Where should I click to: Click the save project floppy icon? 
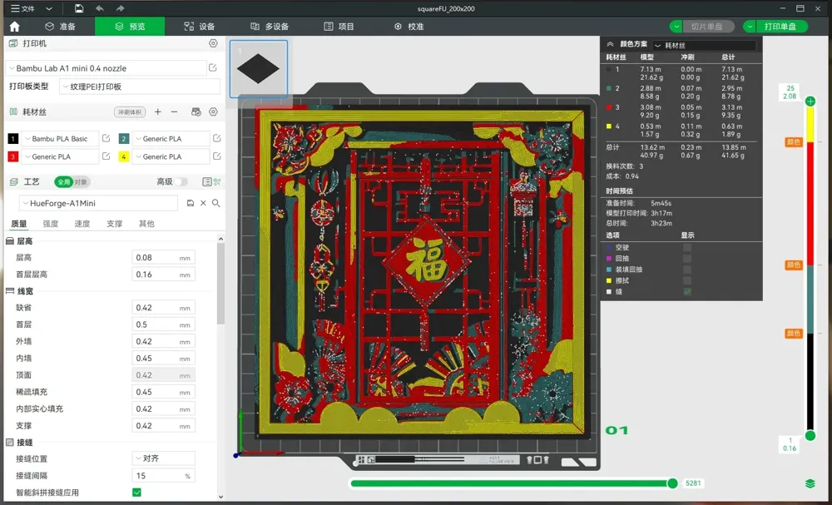(x=79, y=8)
